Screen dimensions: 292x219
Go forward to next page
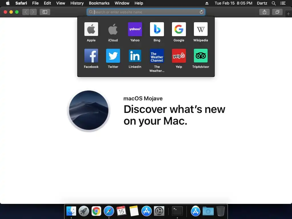[33, 12]
